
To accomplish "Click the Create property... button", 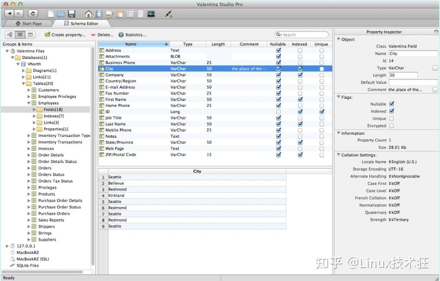I will [x=65, y=35].
